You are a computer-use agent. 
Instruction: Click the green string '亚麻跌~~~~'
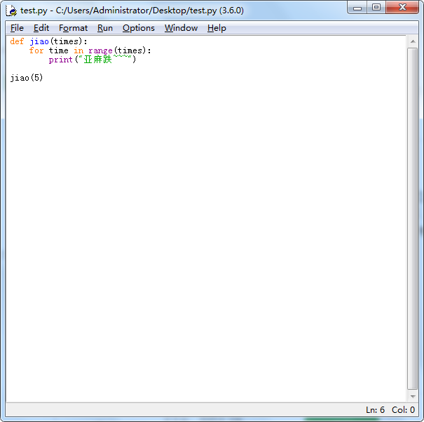[x=105, y=60]
